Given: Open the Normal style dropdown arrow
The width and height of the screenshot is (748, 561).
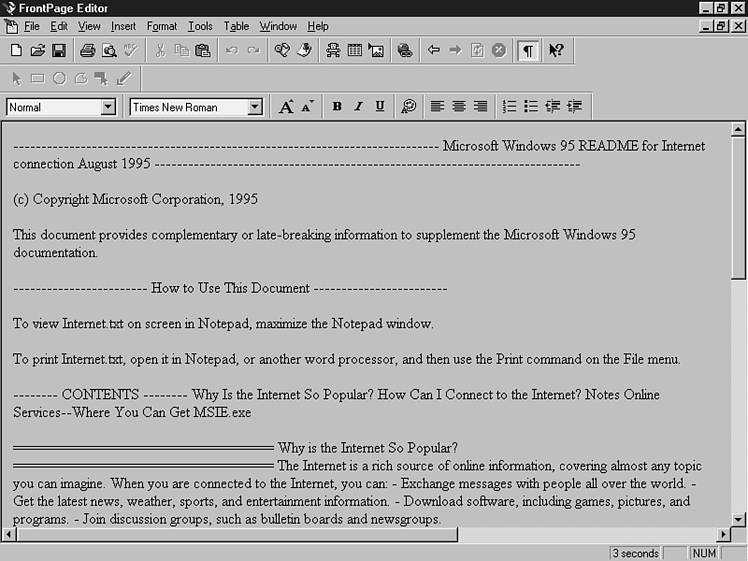Looking at the screenshot, I should tap(108, 108).
